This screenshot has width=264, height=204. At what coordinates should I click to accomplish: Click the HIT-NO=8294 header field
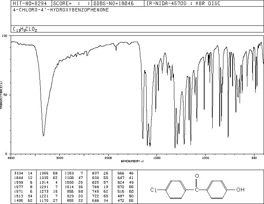[31, 3]
